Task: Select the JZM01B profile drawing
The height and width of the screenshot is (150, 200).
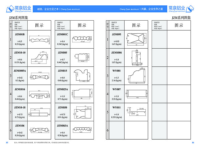Action: (39, 40)
